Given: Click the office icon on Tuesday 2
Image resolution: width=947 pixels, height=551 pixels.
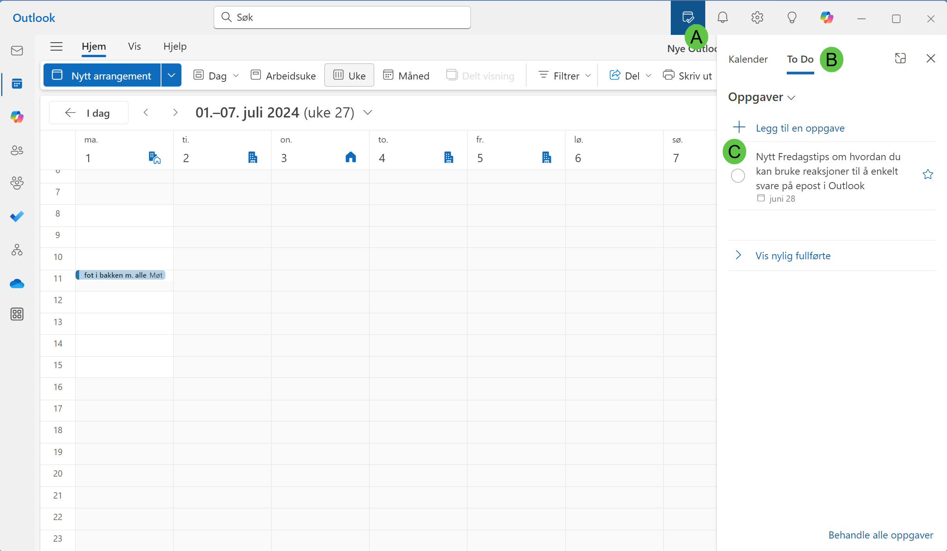Looking at the screenshot, I should [253, 157].
